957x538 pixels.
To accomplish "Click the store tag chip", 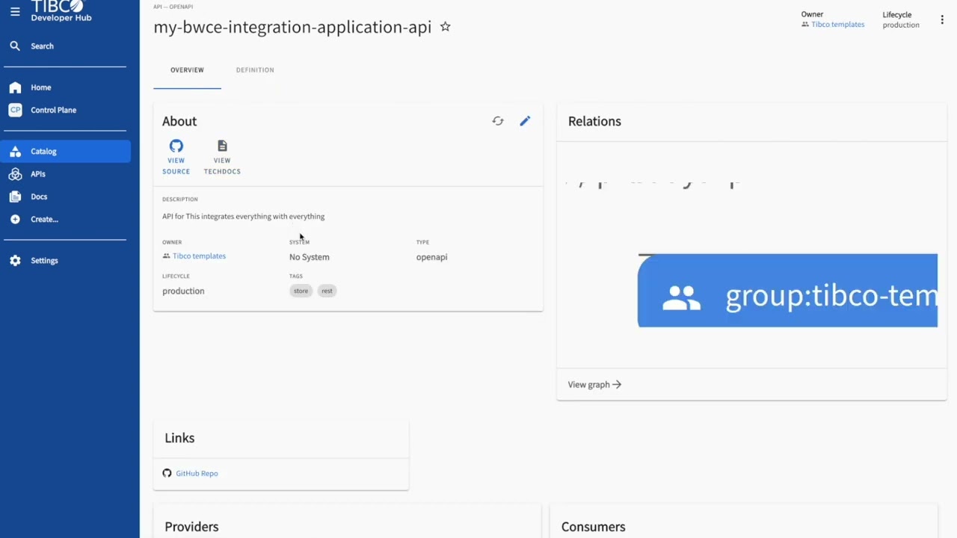I will coord(301,291).
